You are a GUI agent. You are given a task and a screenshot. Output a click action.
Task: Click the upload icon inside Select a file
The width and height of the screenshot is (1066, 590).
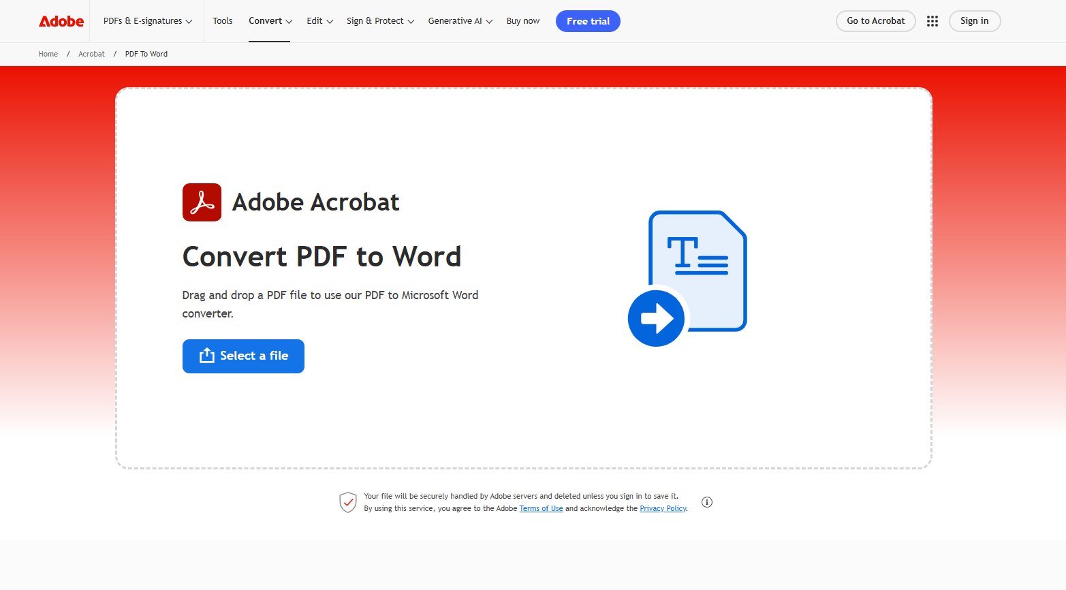(206, 356)
